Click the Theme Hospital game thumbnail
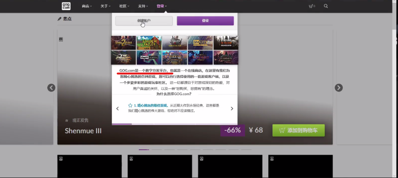 149,58
